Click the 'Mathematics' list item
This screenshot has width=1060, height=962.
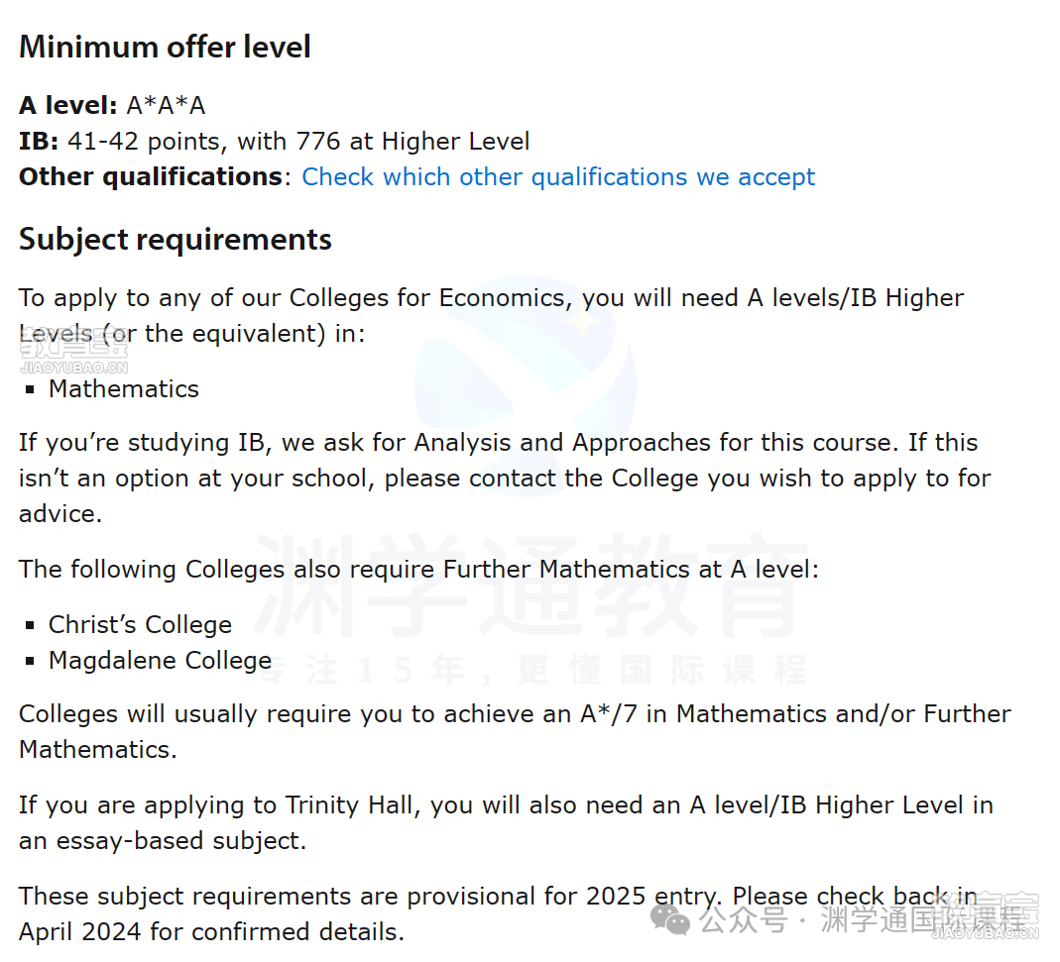point(124,389)
